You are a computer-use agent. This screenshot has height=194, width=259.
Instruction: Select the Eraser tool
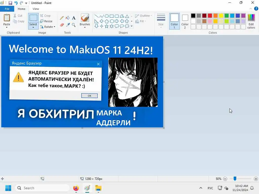point(62,25)
